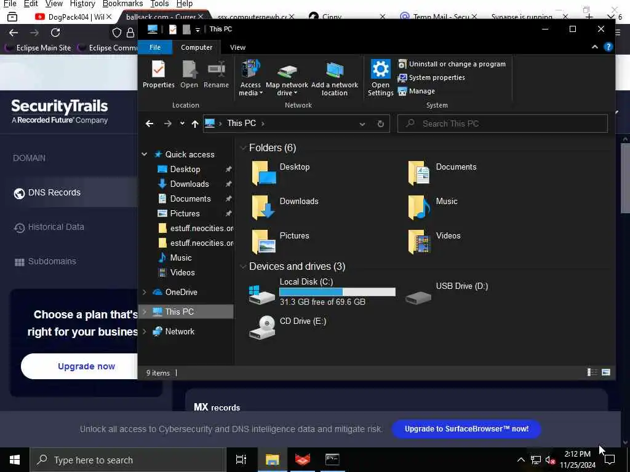Open the Access media dropdown

click(250, 78)
